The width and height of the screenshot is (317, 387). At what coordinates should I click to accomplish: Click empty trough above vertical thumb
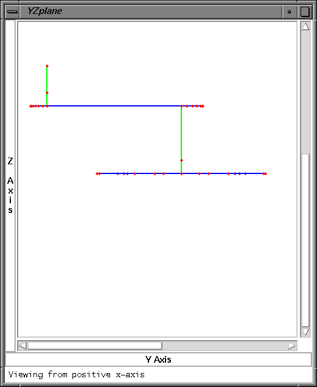tap(305, 92)
